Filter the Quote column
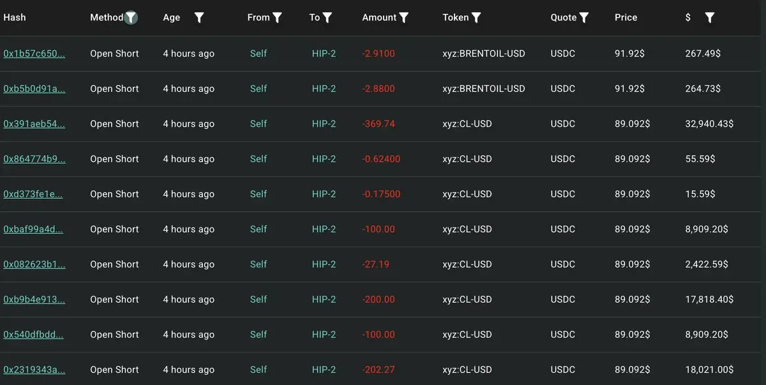Viewport: 766px width, 385px height. [x=584, y=18]
